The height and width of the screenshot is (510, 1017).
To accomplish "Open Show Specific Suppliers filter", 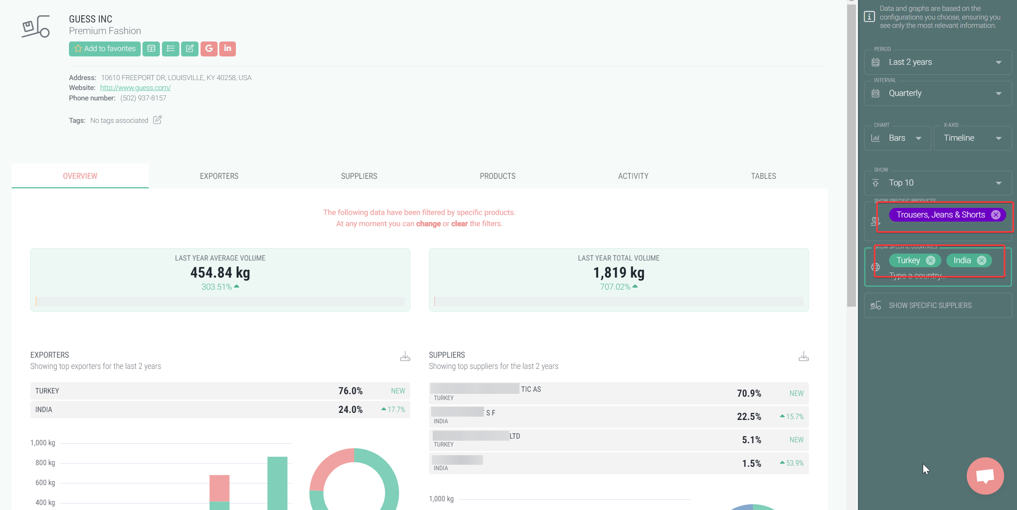I will pos(938,305).
